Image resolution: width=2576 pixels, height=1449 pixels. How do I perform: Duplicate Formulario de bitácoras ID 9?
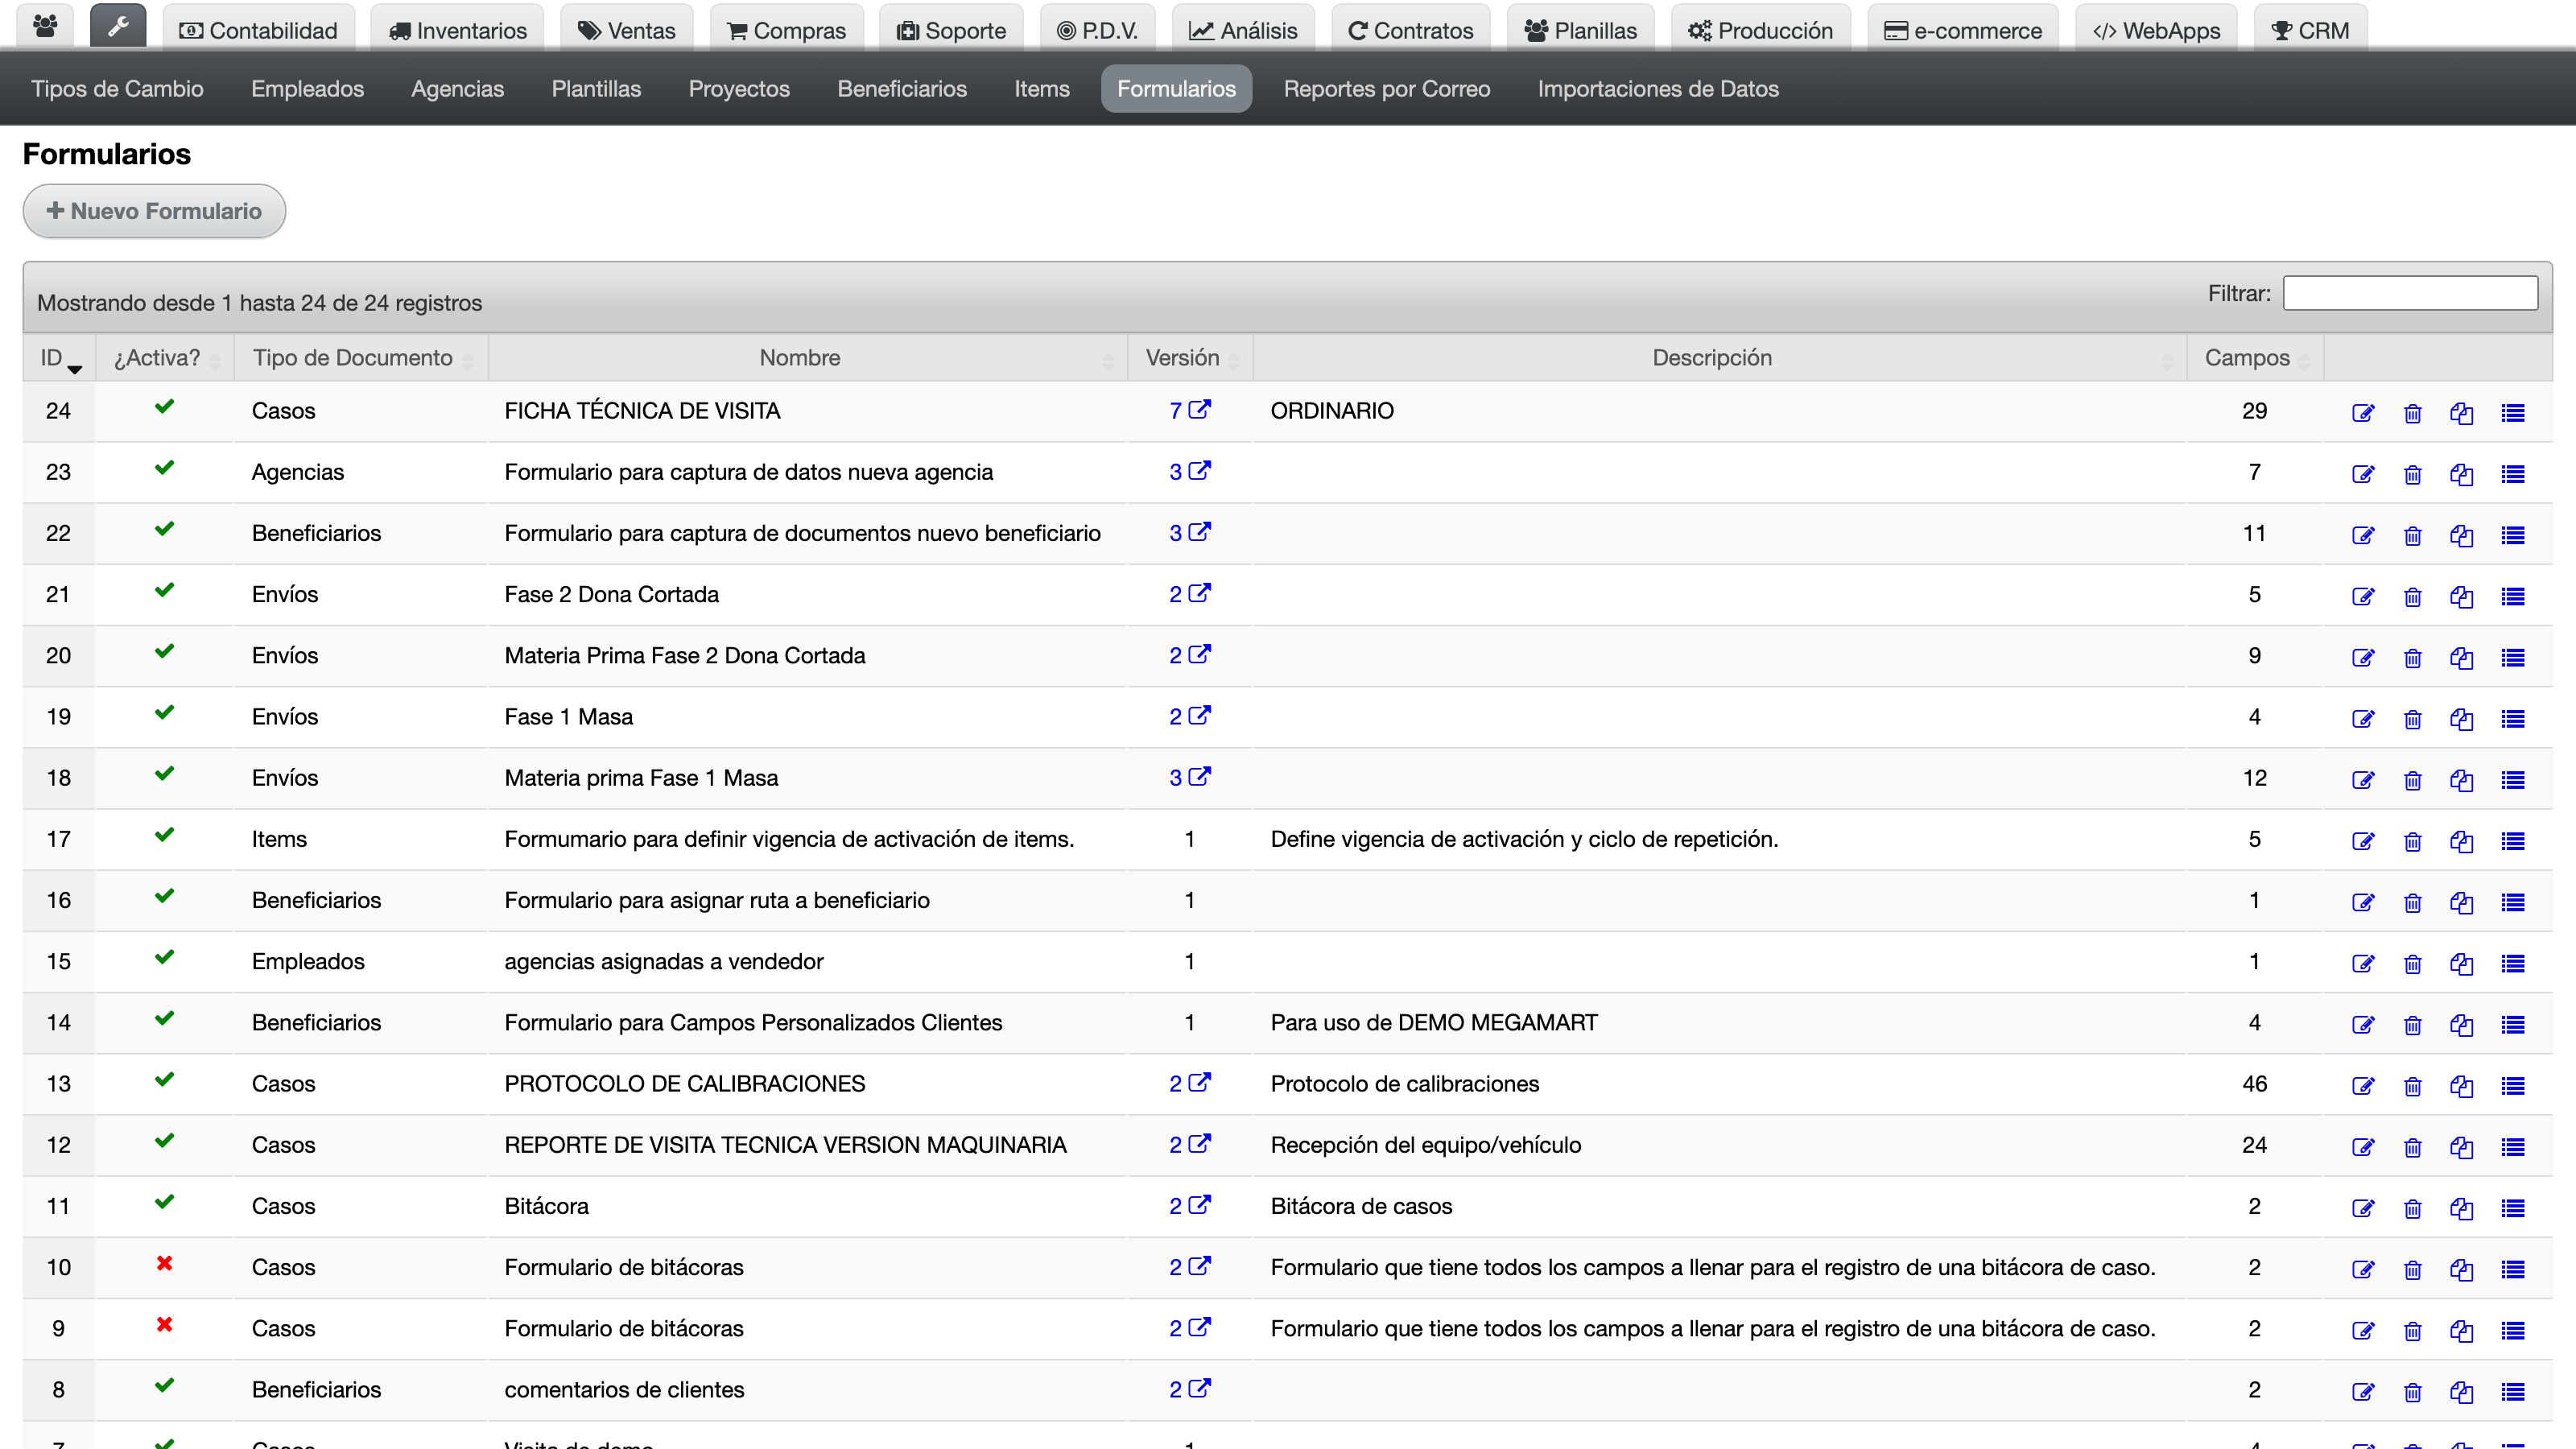click(x=2461, y=1330)
